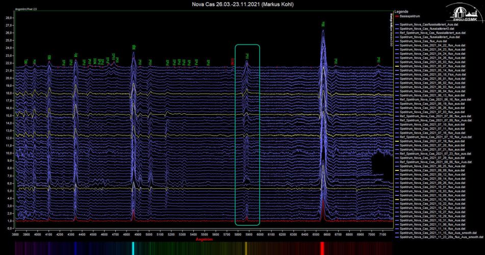Screen dimensions: 485x255
Task: Click the Hα line label above the tallest peak
Action: point(323,23)
